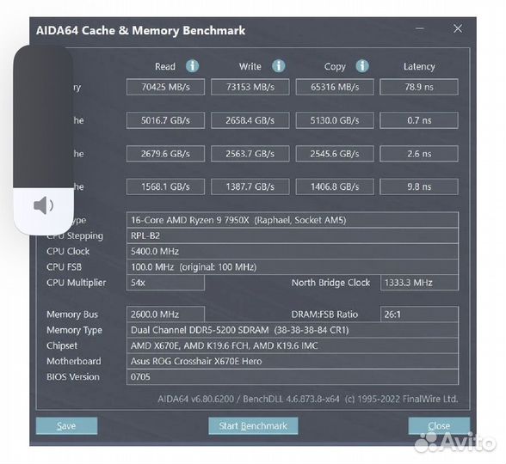Image resolution: width=506 pixels, height=464 pixels.
Task: Click the memory latency value 78.9 ns
Action: click(419, 87)
